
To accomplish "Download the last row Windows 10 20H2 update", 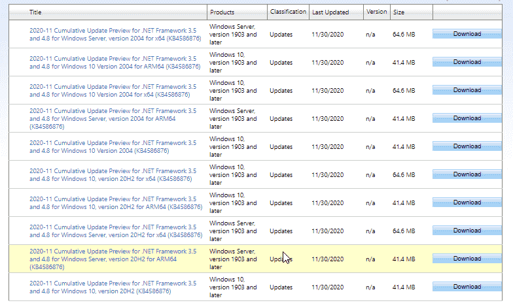I will pyautogui.click(x=467, y=287).
